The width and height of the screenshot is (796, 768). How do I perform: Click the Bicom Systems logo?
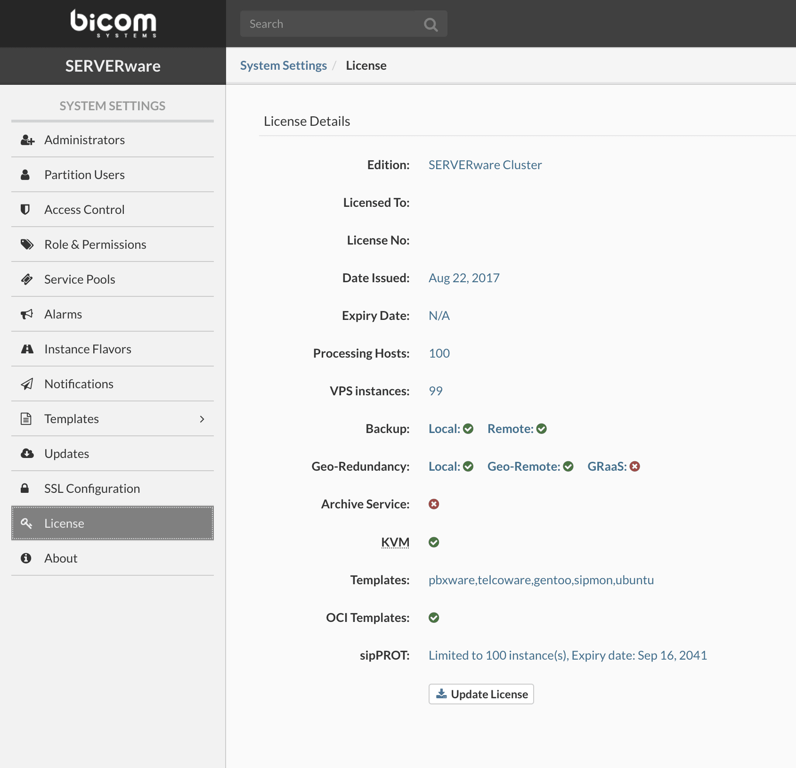click(113, 24)
